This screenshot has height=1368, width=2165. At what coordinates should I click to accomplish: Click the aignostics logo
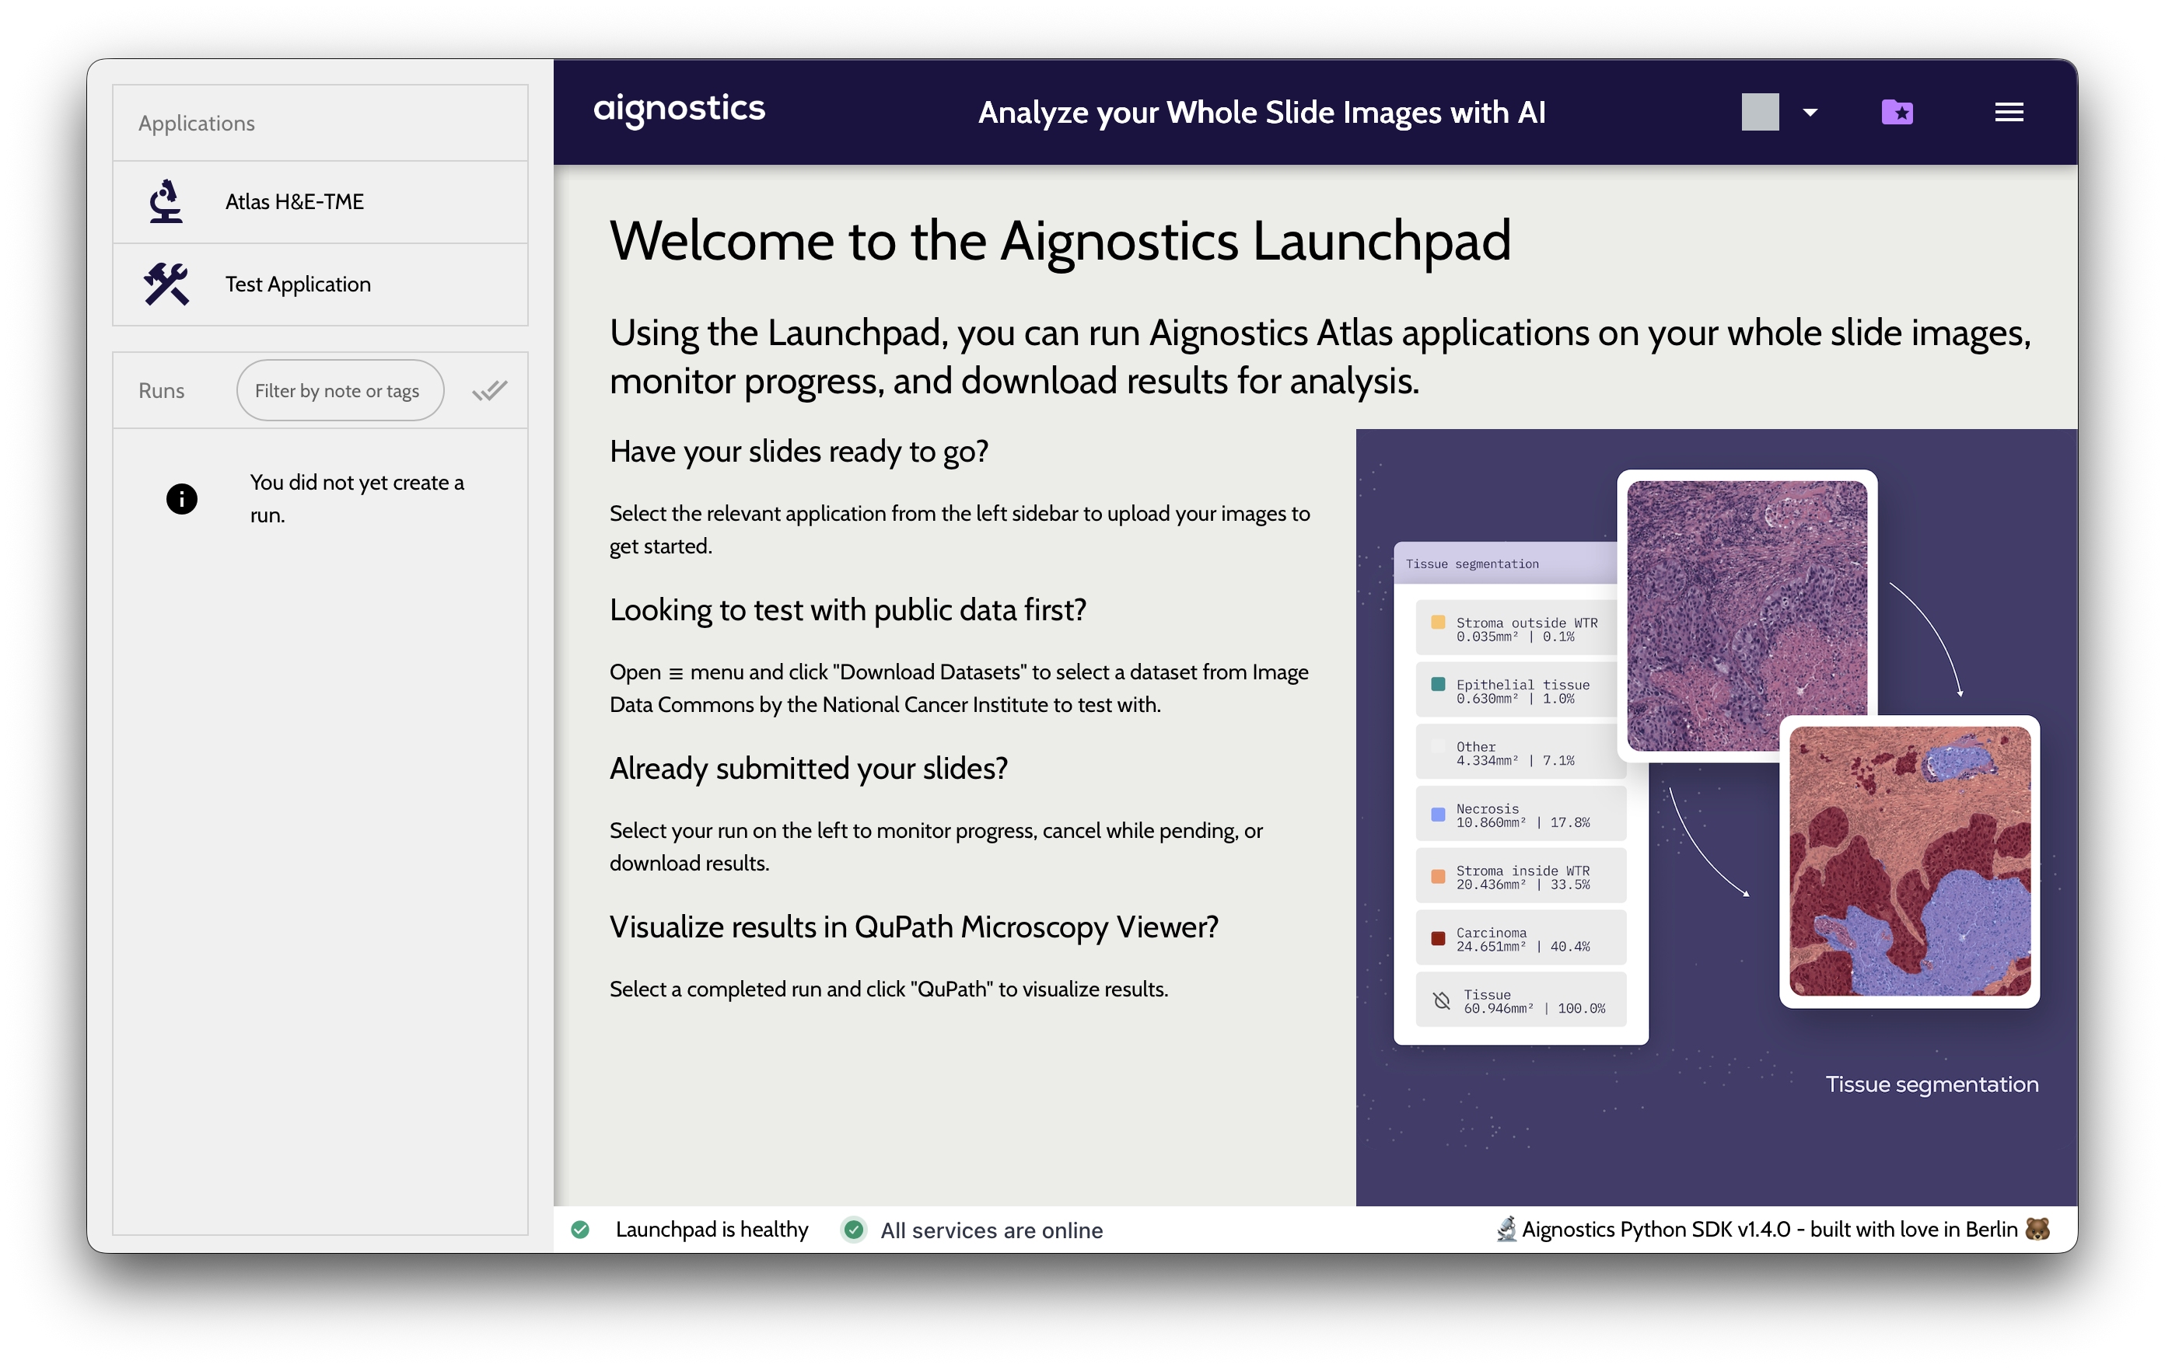679,110
